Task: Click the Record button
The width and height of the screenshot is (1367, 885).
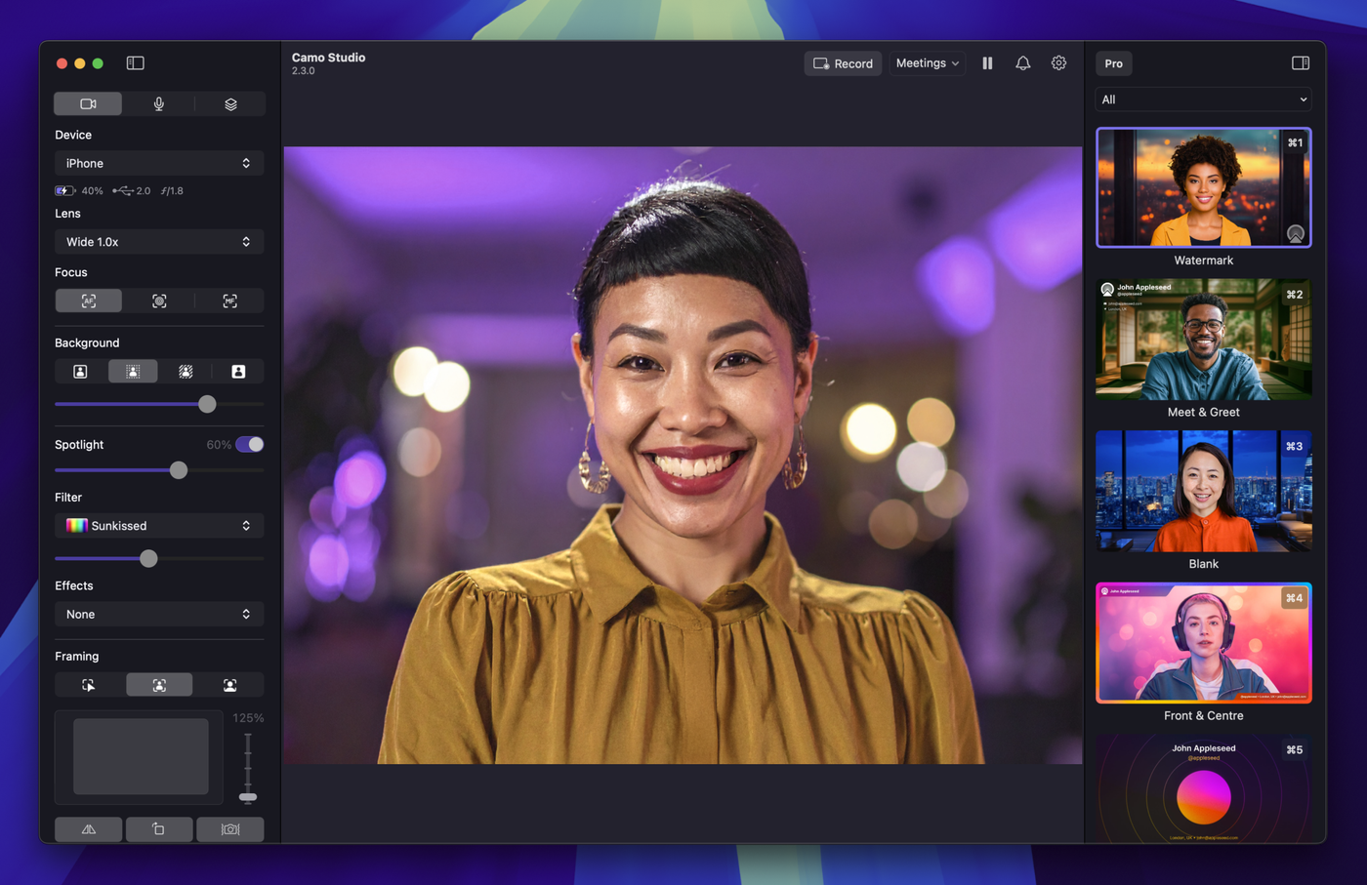Action: [843, 63]
